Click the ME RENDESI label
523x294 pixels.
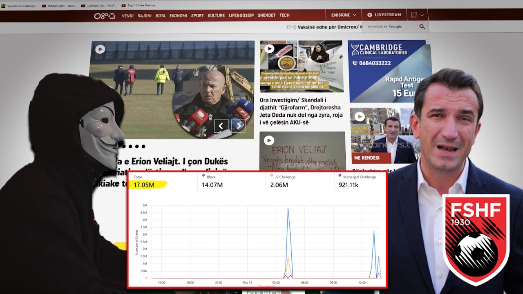click(371, 158)
